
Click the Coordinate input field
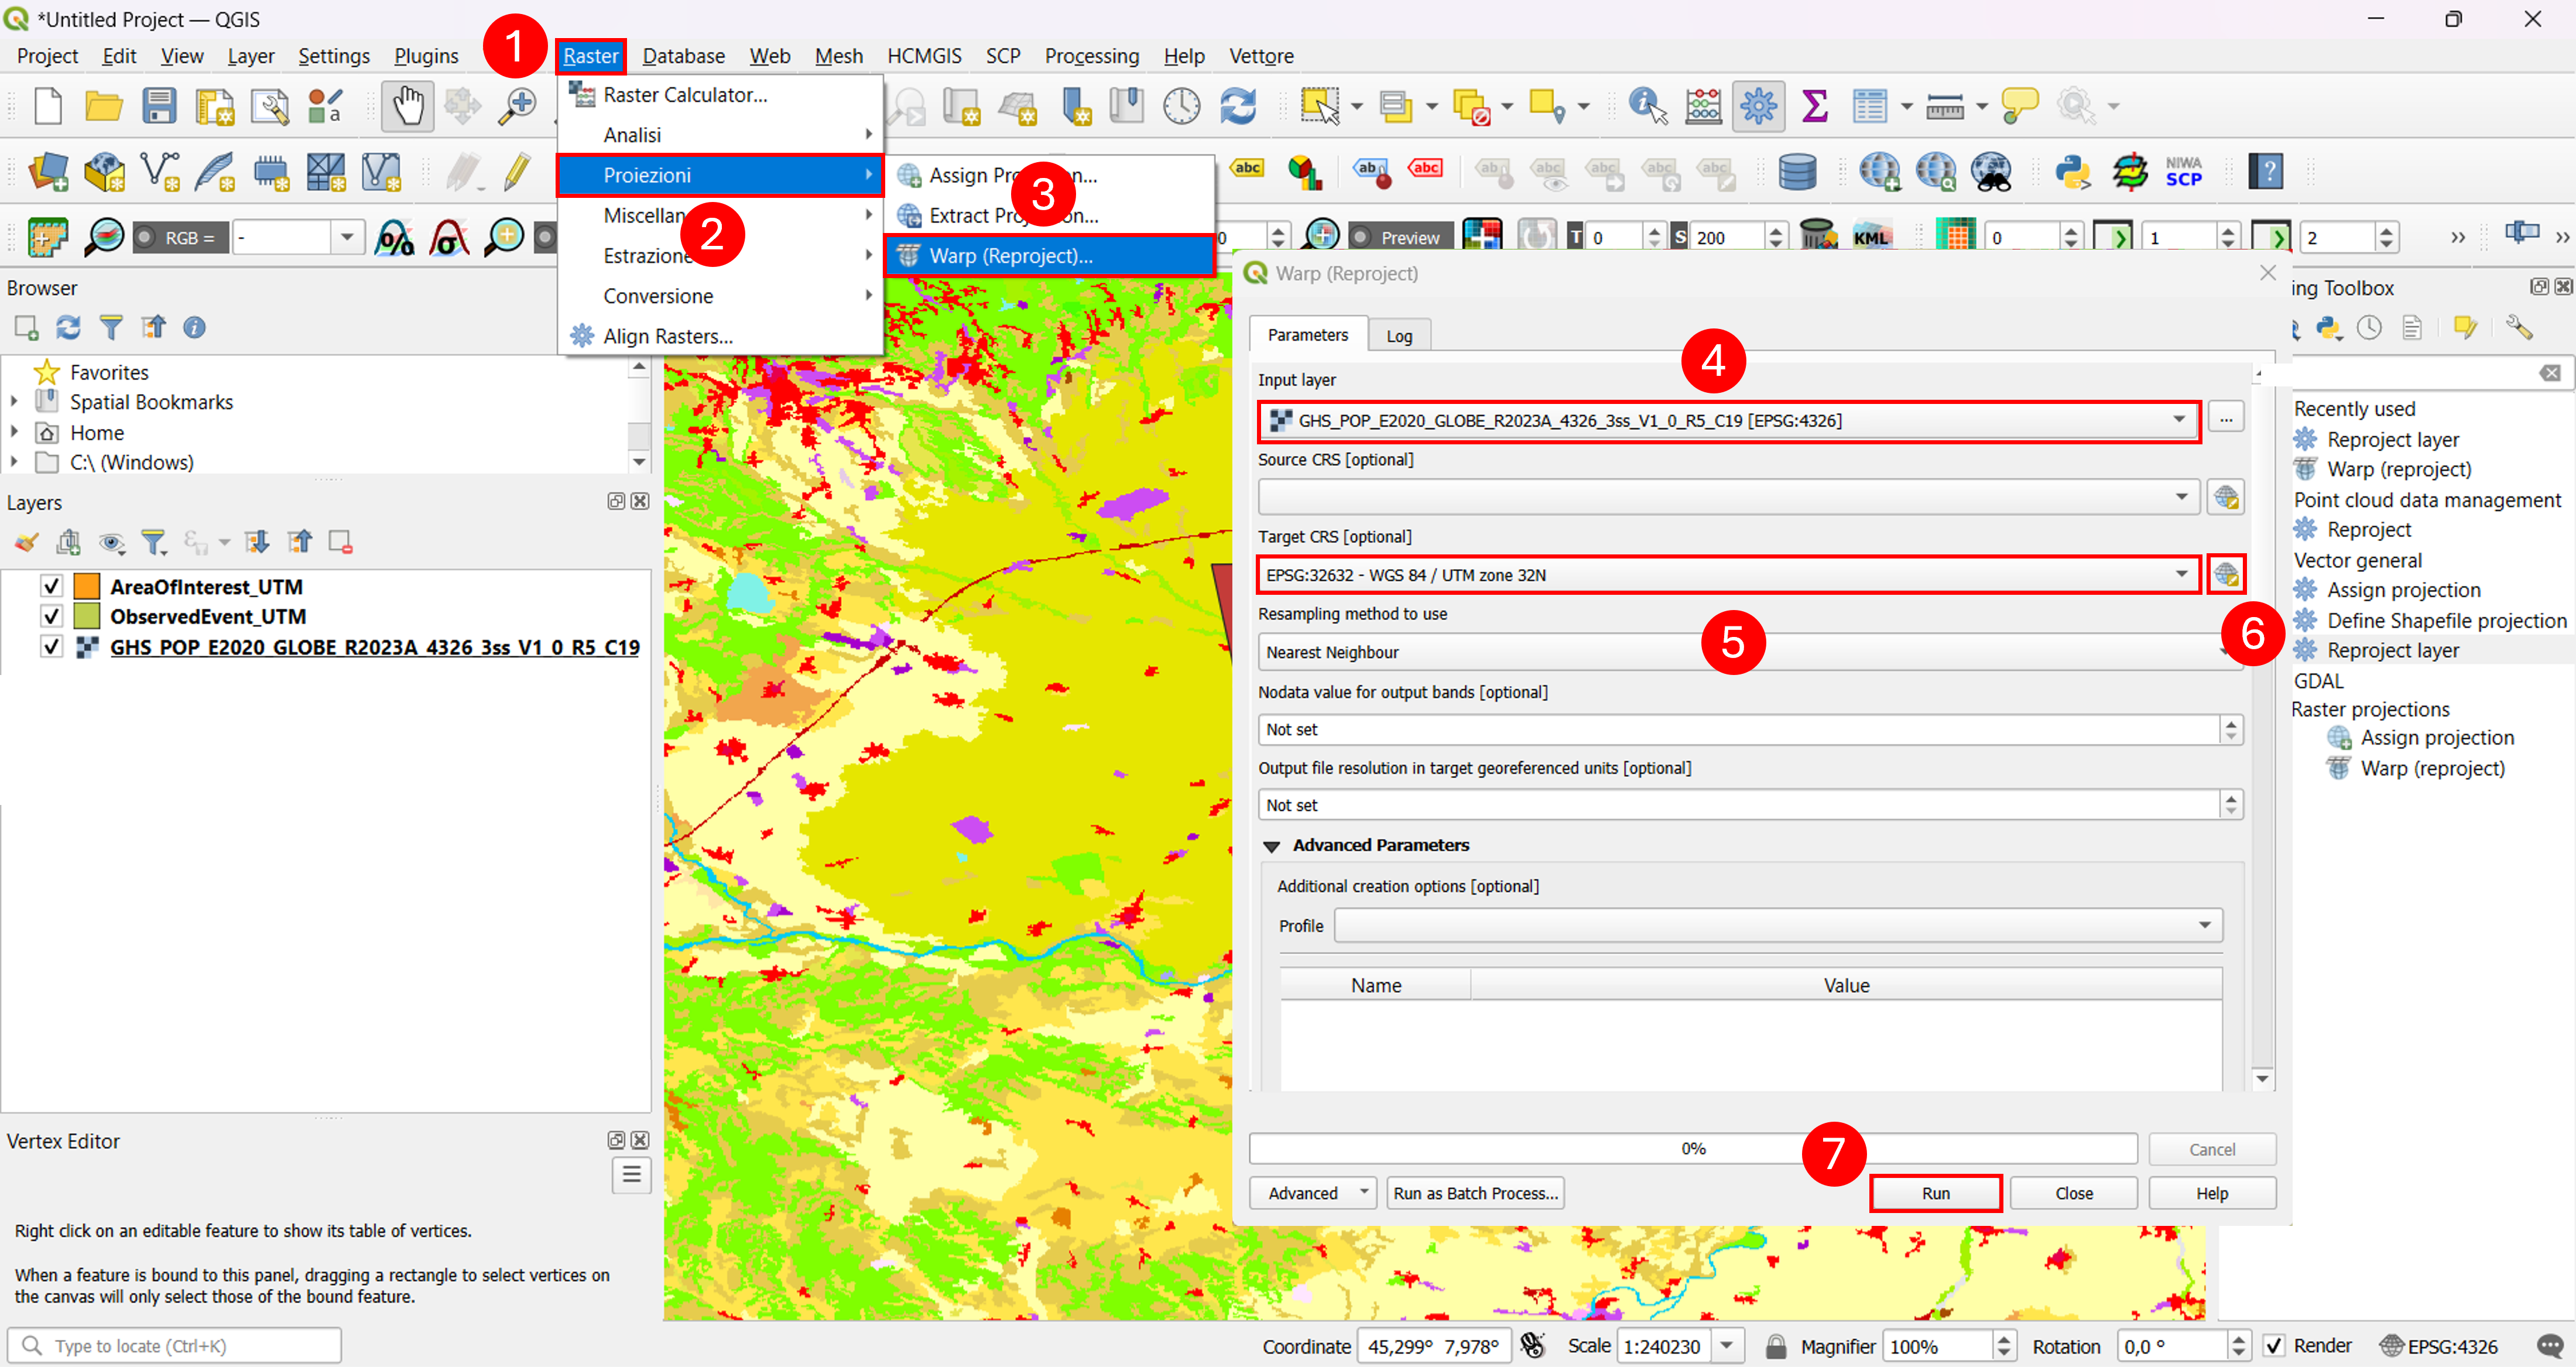coord(1433,1346)
